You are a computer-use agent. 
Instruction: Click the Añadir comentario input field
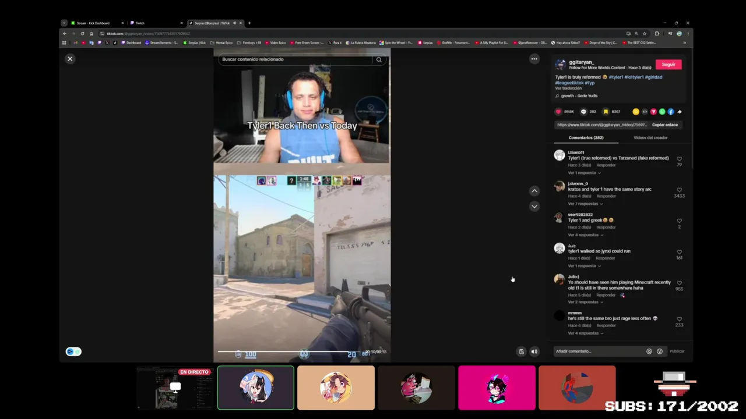[599, 351]
